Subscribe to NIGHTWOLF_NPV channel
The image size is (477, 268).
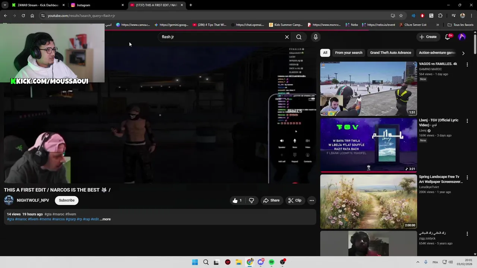tap(67, 200)
